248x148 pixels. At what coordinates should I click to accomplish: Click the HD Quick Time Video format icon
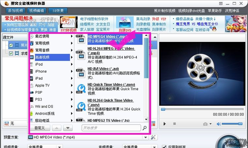[81, 89]
